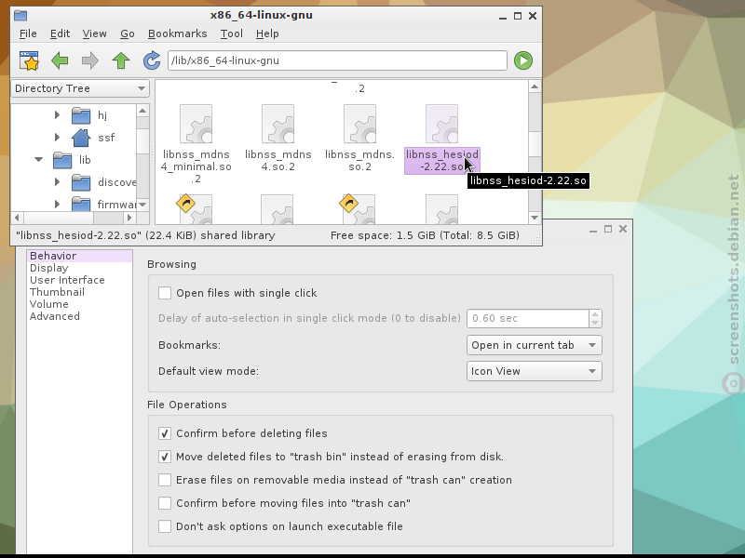This screenshot has height=558, width=745.
Task: Enable Confirm before moving files into trash can
Action: [x=165, y=503]
